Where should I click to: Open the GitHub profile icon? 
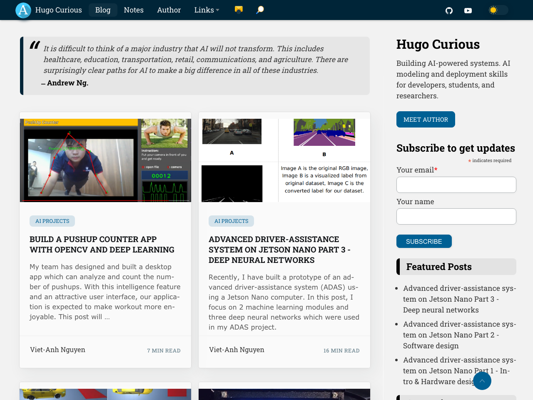coord(448,10)
